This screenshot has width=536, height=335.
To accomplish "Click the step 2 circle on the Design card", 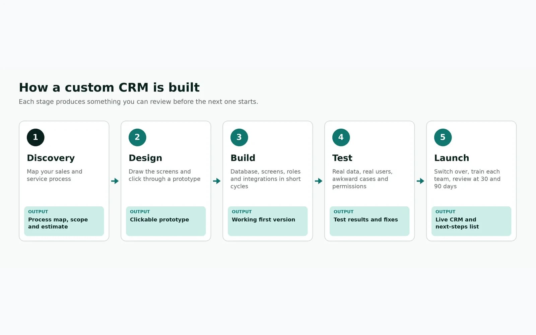I will pos(137,137).
